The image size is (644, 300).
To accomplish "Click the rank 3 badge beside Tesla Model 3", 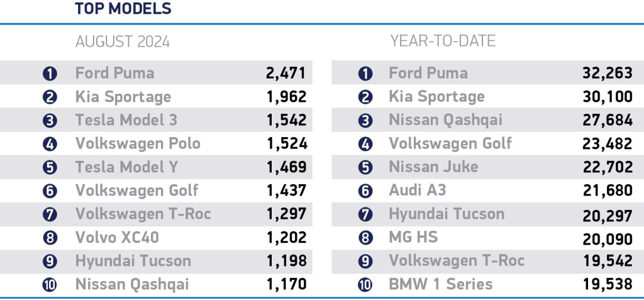I will point(50,120).
